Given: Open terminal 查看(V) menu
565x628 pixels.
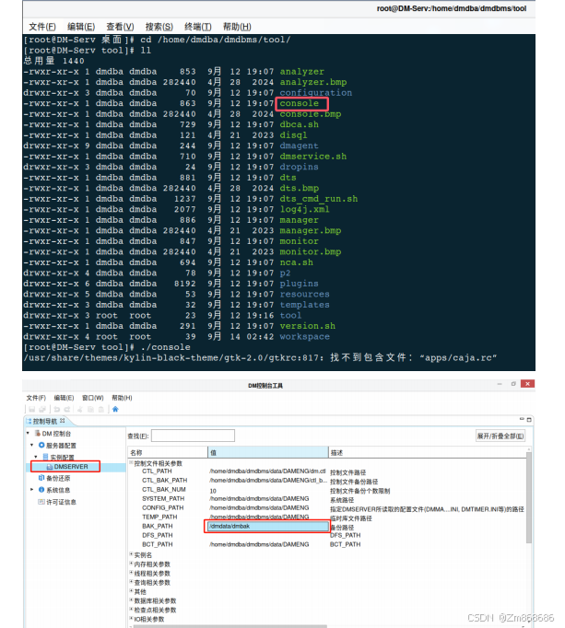Looking at the screenshot, I should 120,27.
